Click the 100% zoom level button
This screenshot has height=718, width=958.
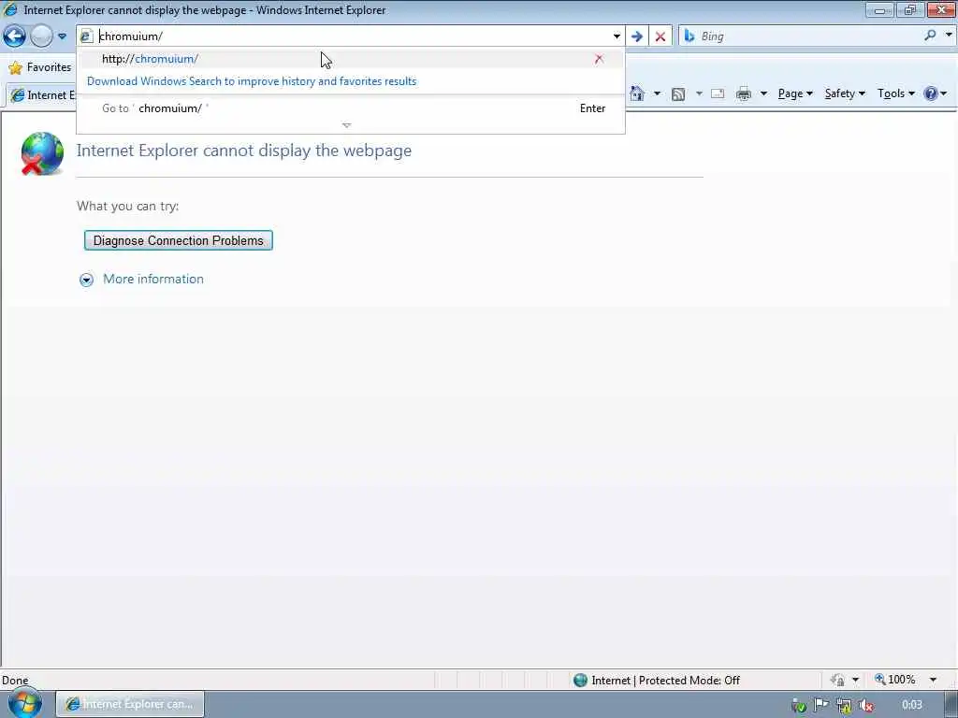tap(895, 680)
